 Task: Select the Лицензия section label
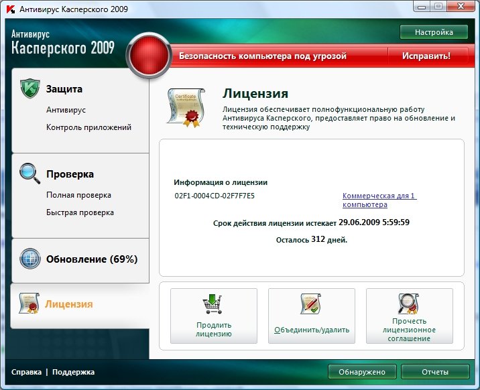[69, 304]
